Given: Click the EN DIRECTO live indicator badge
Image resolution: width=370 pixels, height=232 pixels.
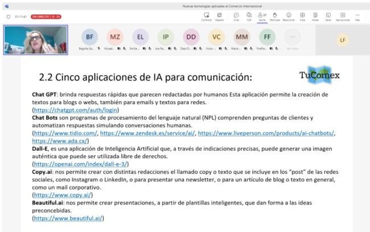Looking at the screenshot, I should tap(46, 16).
